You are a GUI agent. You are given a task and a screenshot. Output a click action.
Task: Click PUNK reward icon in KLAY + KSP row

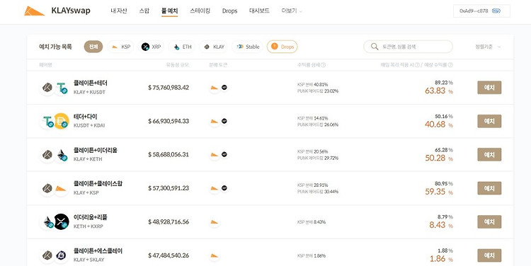click(x=224, y=188)
